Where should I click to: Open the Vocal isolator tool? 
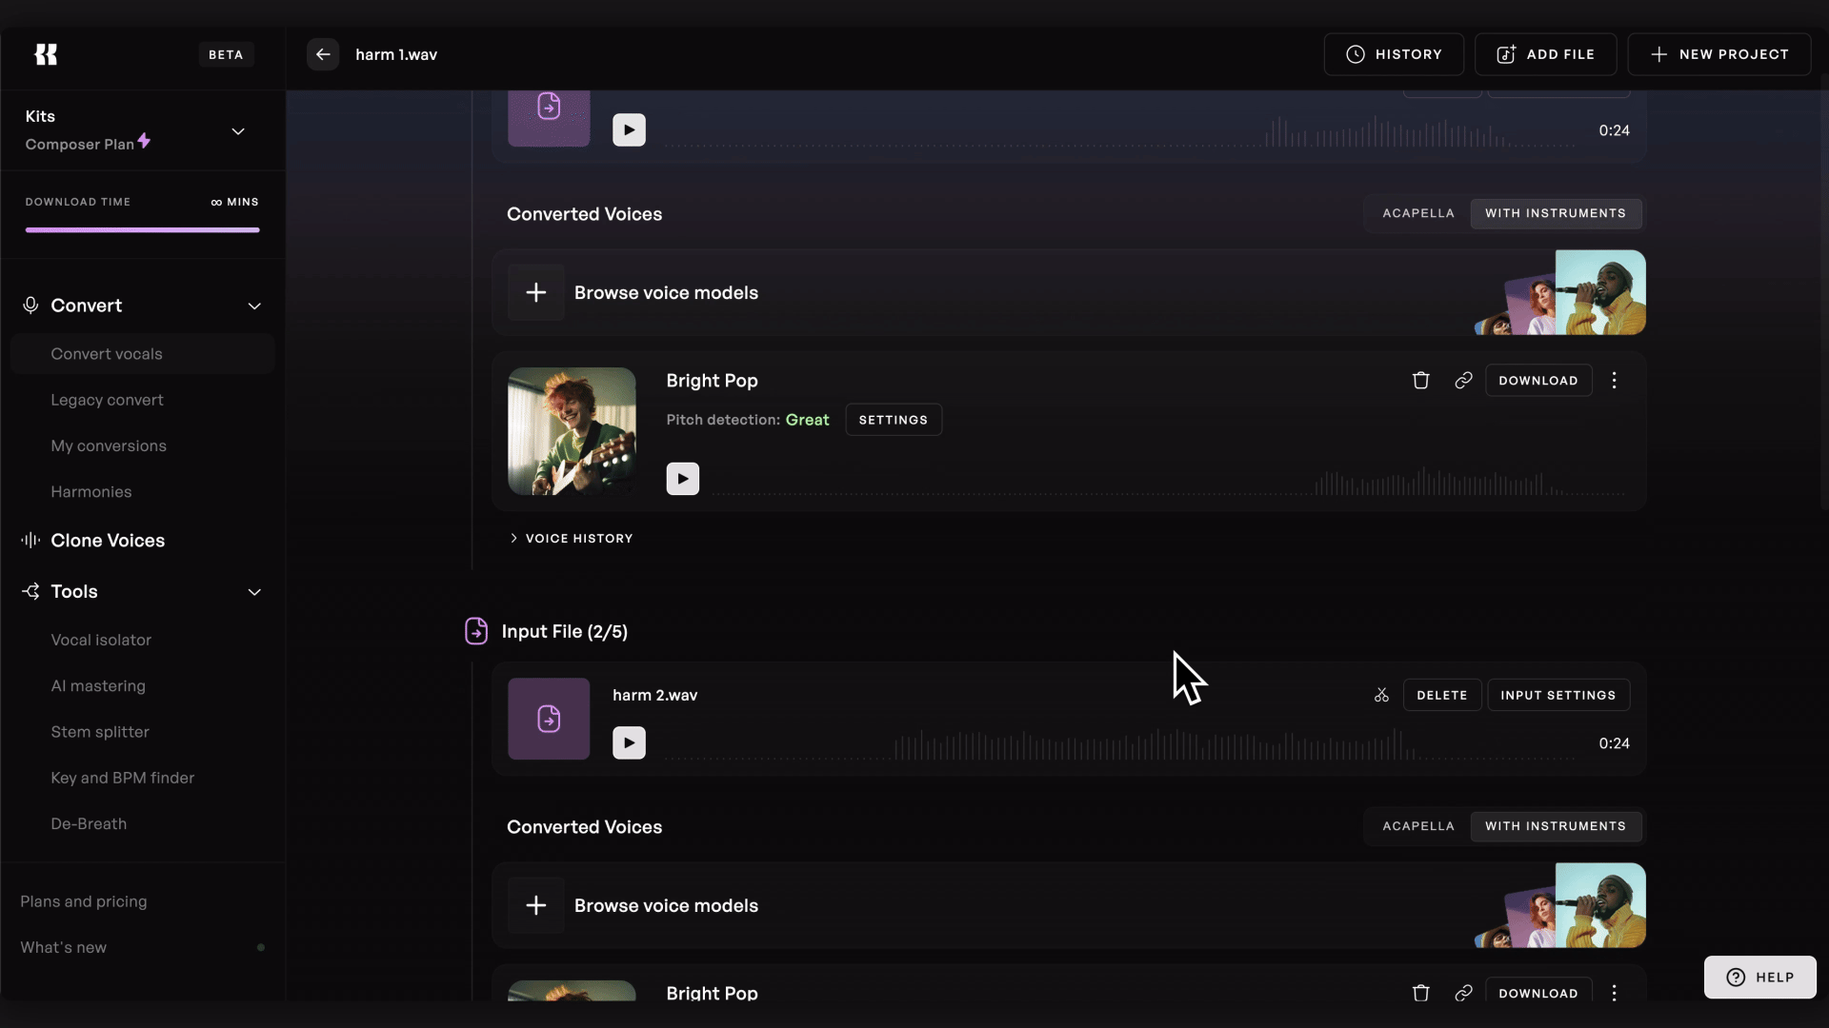click(x=101, y=640)
